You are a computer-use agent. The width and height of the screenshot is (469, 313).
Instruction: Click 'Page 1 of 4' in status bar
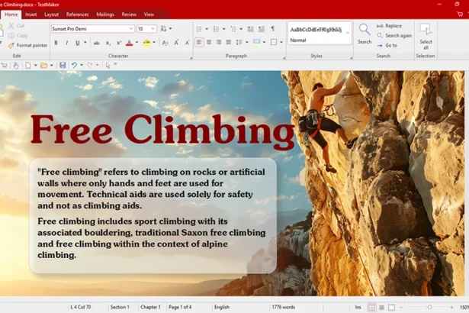(x=180, y=307)
